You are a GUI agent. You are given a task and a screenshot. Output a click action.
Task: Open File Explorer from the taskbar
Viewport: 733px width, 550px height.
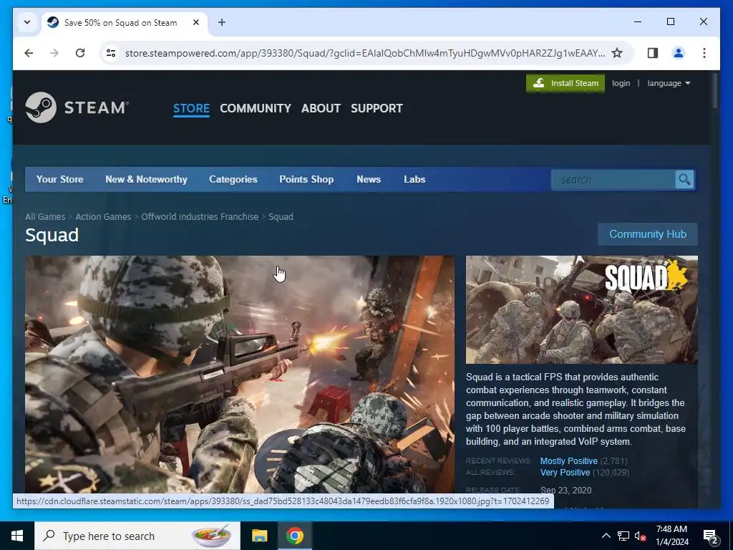(x=259, y=536)
